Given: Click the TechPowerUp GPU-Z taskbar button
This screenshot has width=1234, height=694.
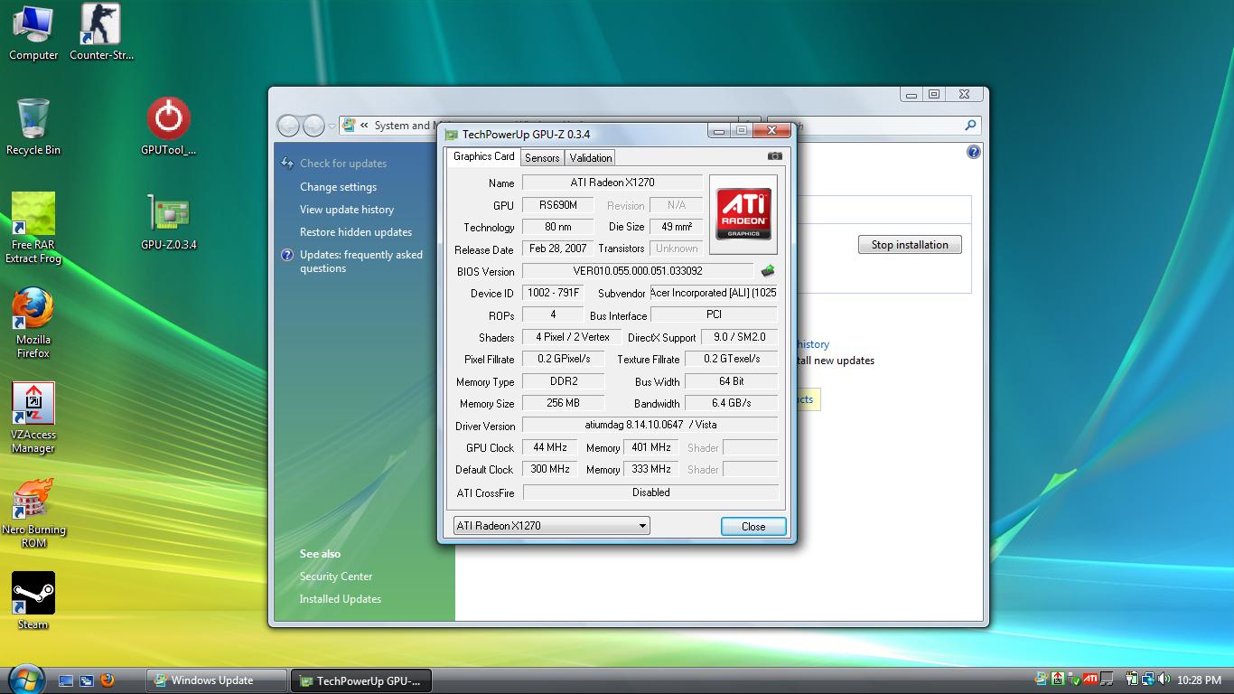Looking at the screenshot, I should (360, 680).
